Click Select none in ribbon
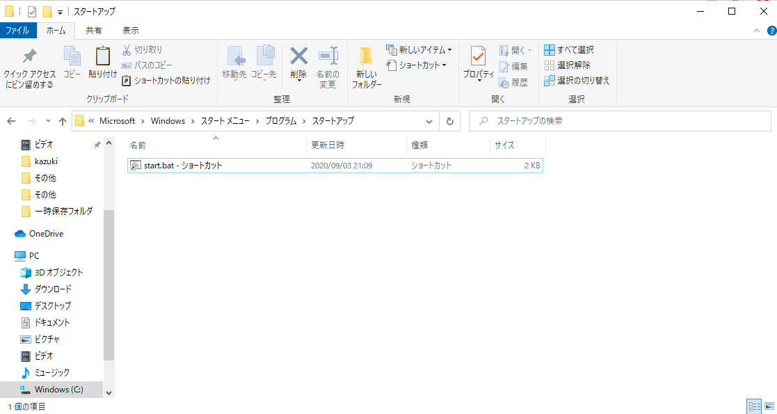The height and width of the screenshot is (414, 777). pyautogui.click(x=568, y=65)
